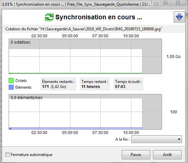Screen dimensions: 188x163
Task: Click the green sync arrows icon
Action: click(49, 17)
